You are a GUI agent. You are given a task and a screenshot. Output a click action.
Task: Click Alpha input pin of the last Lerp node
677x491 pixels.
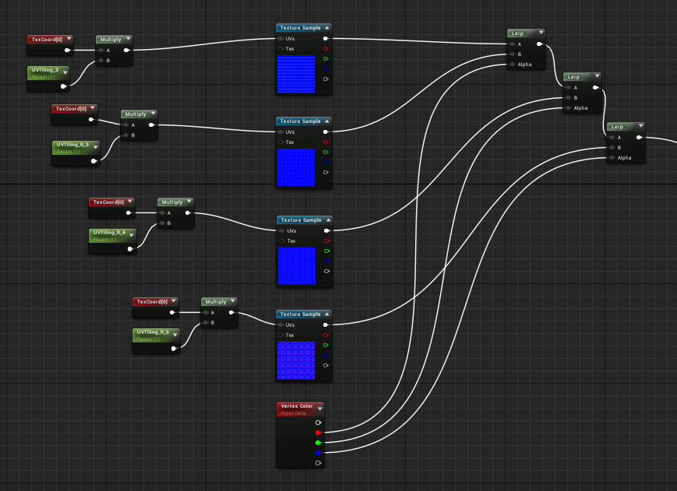[612, 158]
